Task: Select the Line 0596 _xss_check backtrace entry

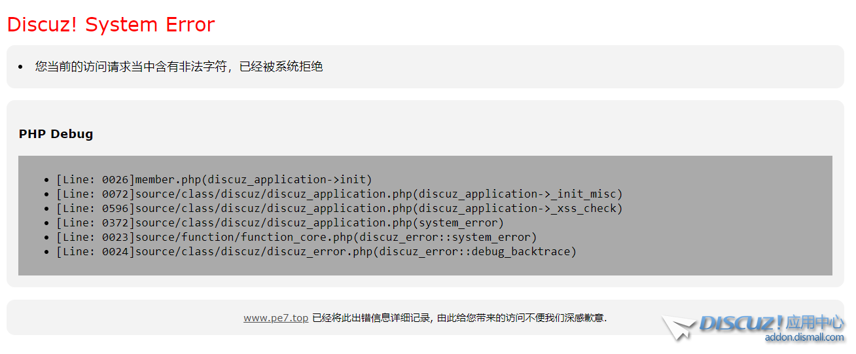Action: coord(339,208)
